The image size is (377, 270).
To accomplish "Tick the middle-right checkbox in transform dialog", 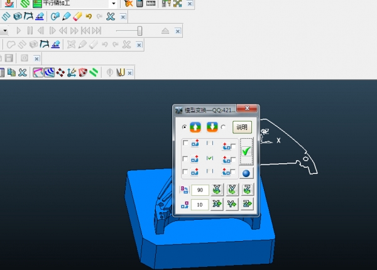I will 233,159.
